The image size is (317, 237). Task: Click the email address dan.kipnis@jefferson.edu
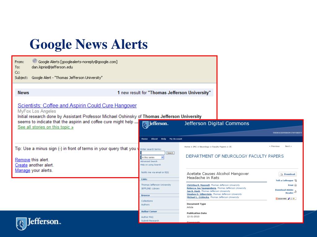click(52, 67)
